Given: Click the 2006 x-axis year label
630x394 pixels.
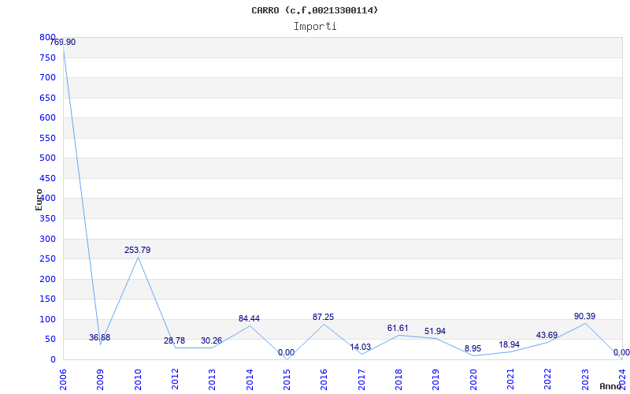Looking at the screenshot, I should [63, 380].
